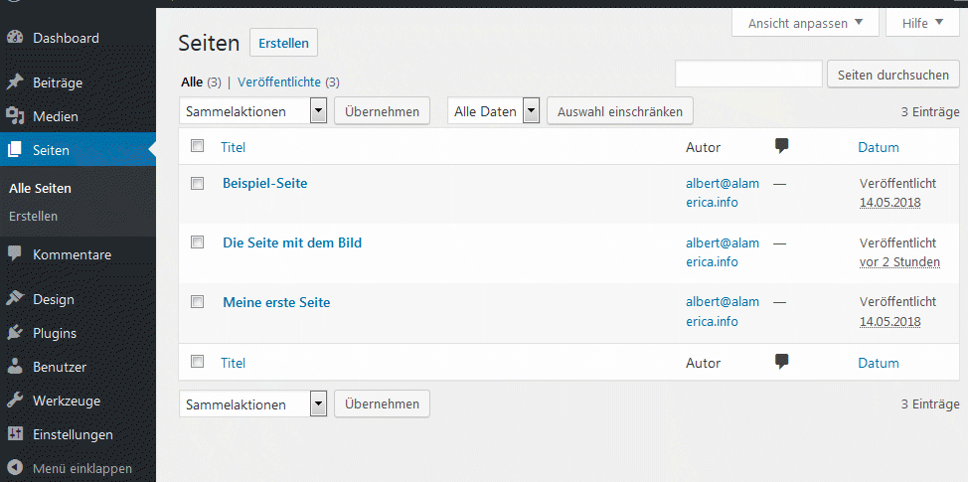Click the Erstellen button beside Seiten heading
The height and width of the screenshot is (482, 968).
click(x=283, y=43)
